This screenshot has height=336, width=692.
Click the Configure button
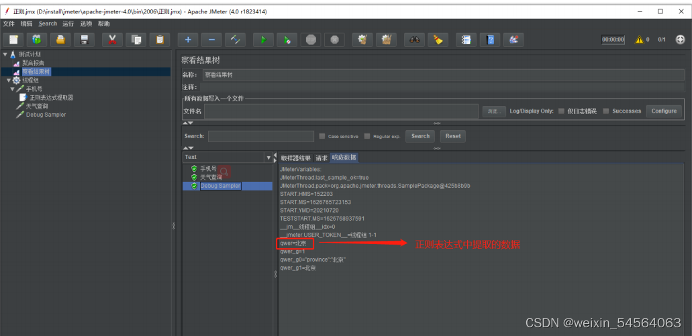tap(664, 111)
